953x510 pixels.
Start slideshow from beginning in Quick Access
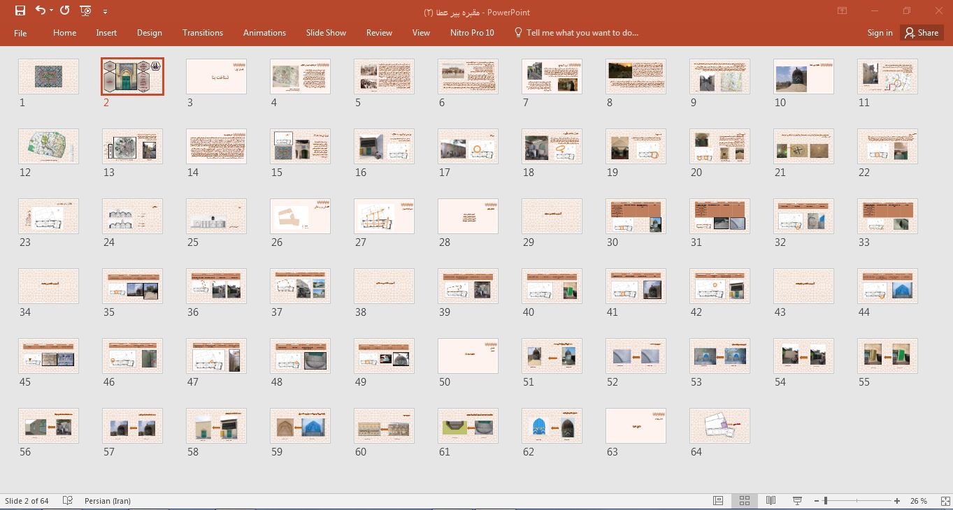click(85, 10)
